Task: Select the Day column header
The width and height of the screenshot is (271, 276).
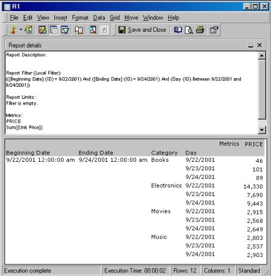Action: click(x=191, y=153)
